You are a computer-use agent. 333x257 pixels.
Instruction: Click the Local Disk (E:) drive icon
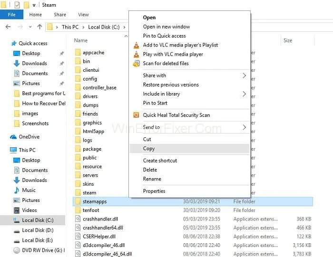pos(17,241)
